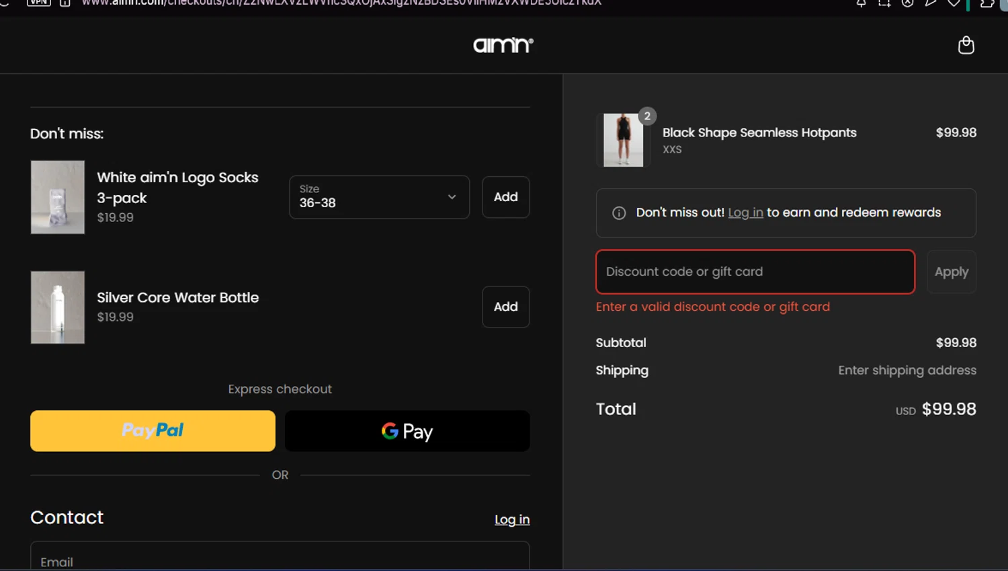
Task: Open the White aim'n Logo Socks thumbnail
Action: tap(58, 197)
